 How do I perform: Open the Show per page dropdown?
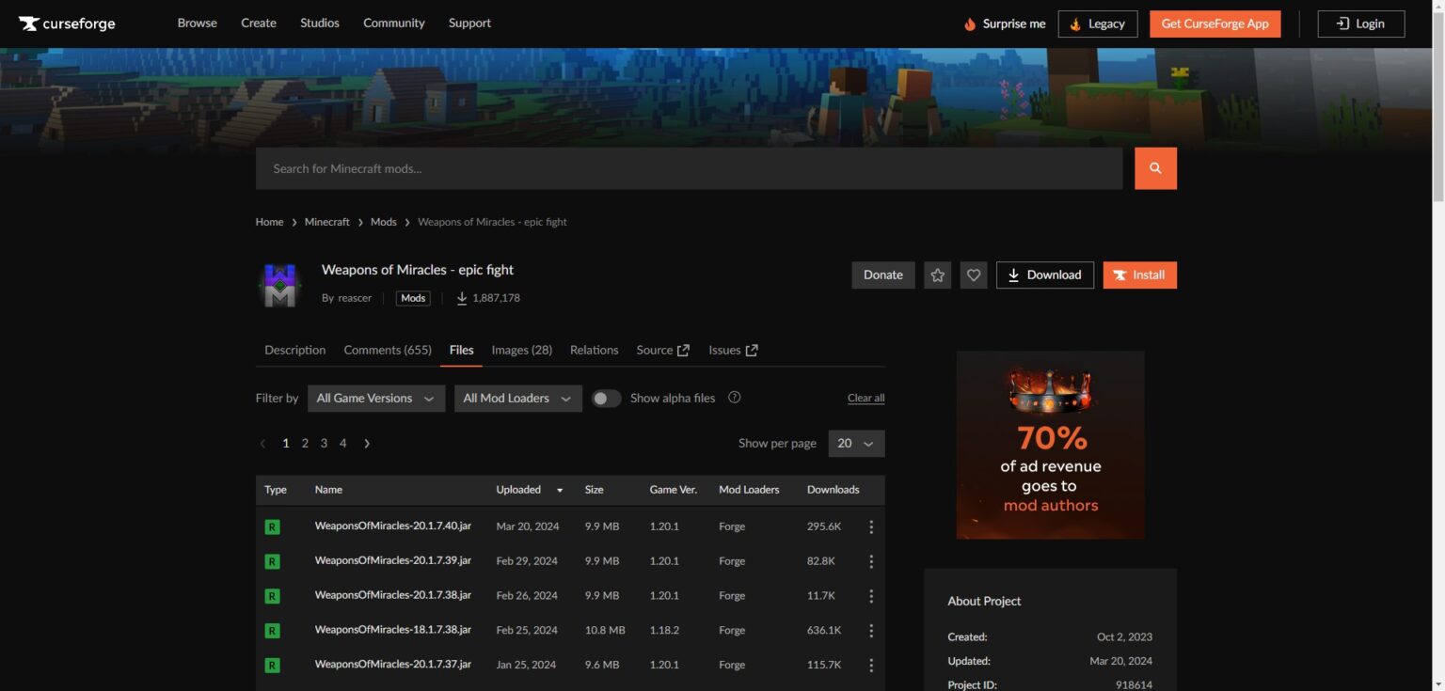[855, 444]
